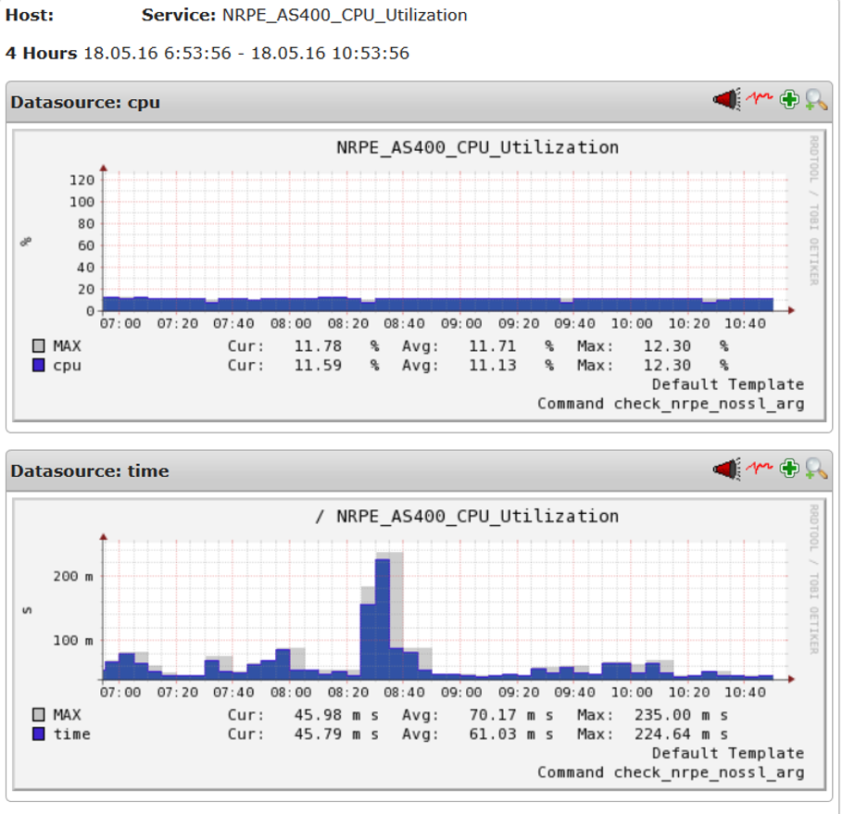843x814 pixels.
Task: Click the 'Host:' label at top
Action: (x=30, y=16)
